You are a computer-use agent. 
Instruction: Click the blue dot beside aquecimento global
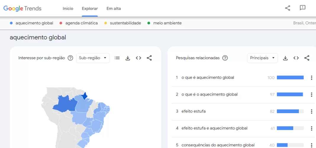(x=11, y=23)
